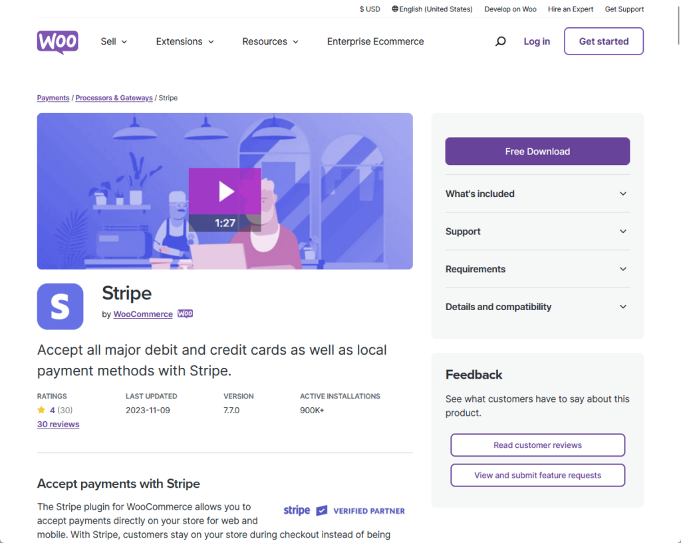681x543 pixels.
Task: Expand the Support section
Action: [x=537, y=232]
